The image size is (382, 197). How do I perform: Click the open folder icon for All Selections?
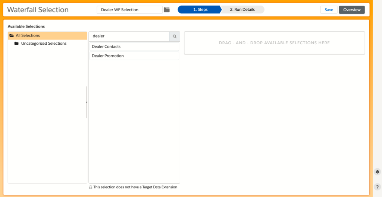12,36
